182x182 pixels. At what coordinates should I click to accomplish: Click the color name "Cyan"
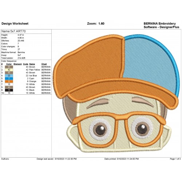(32, 79)
